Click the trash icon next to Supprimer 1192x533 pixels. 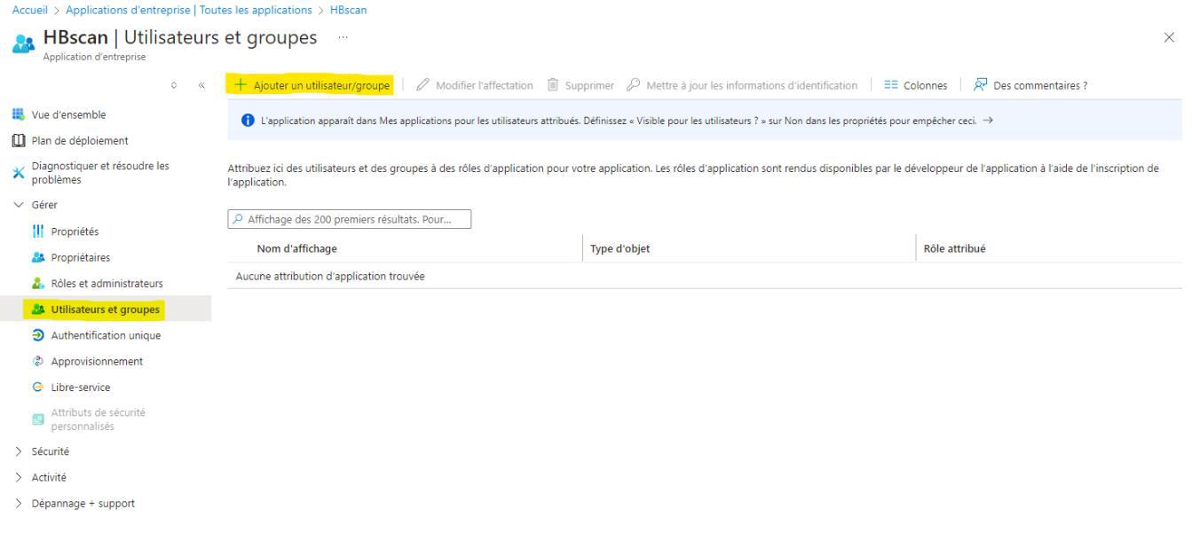pyautogui.click(x=553, y=85)
